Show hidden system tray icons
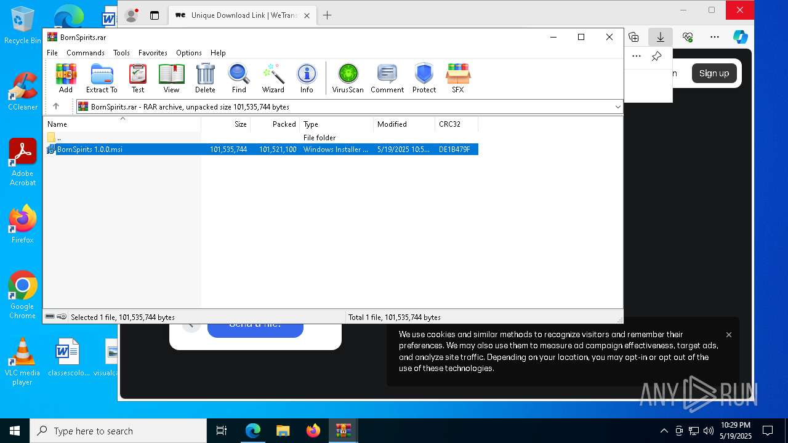 click(x=664, y=431)
